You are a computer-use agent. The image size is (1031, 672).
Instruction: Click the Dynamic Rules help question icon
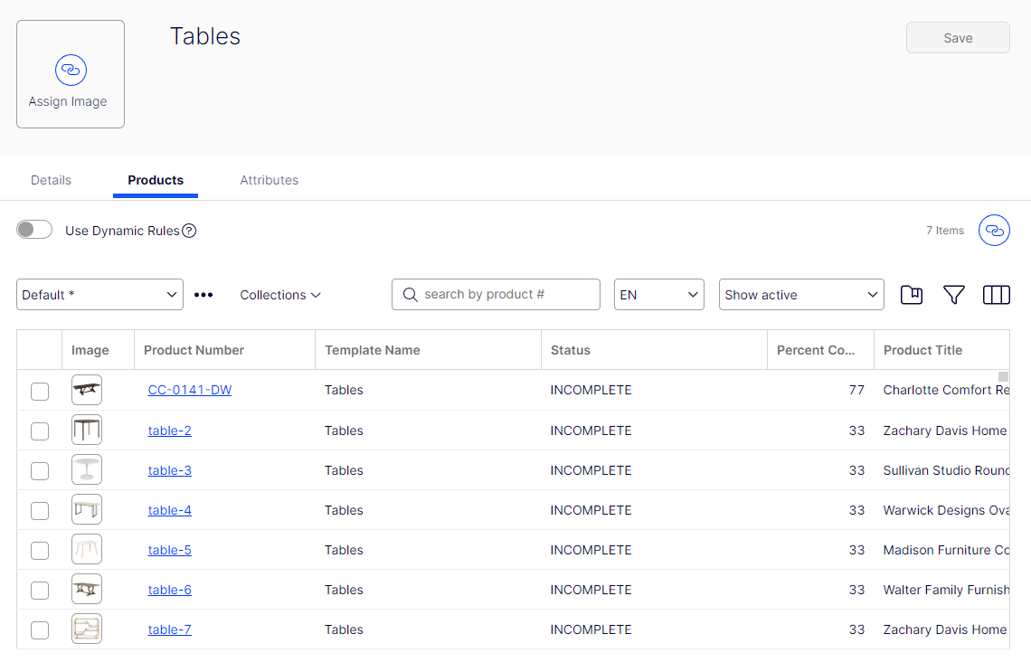[189, 231]
